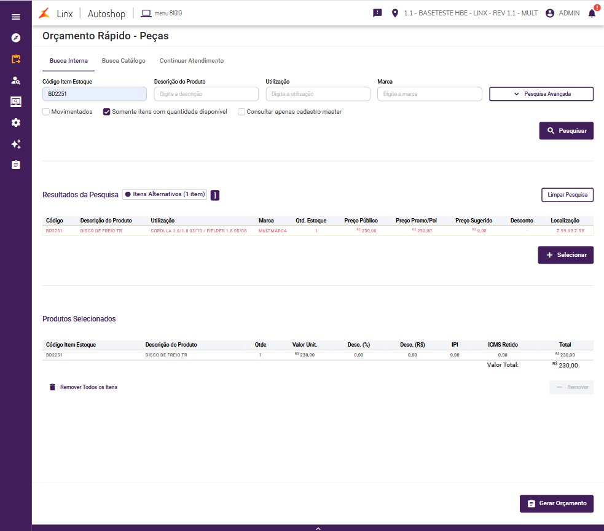This screenshot has width=604, height=531.
Task: Click the purple bracket icon beside Itens Alternativos
Action: click(x=215, y=195)
